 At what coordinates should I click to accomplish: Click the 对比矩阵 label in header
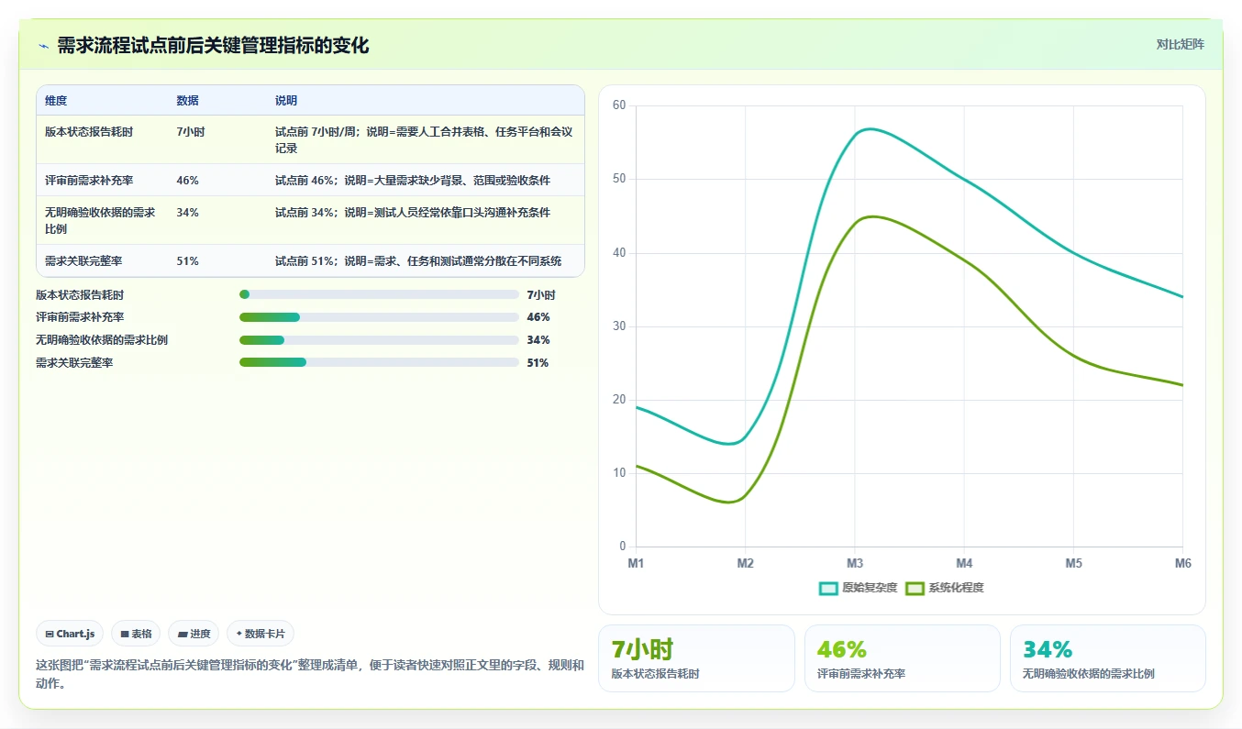[x=1181, y=44]
